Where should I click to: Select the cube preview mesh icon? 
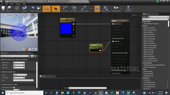coord(33,49)
